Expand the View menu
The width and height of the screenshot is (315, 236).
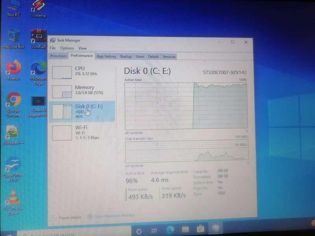point(82,48)
